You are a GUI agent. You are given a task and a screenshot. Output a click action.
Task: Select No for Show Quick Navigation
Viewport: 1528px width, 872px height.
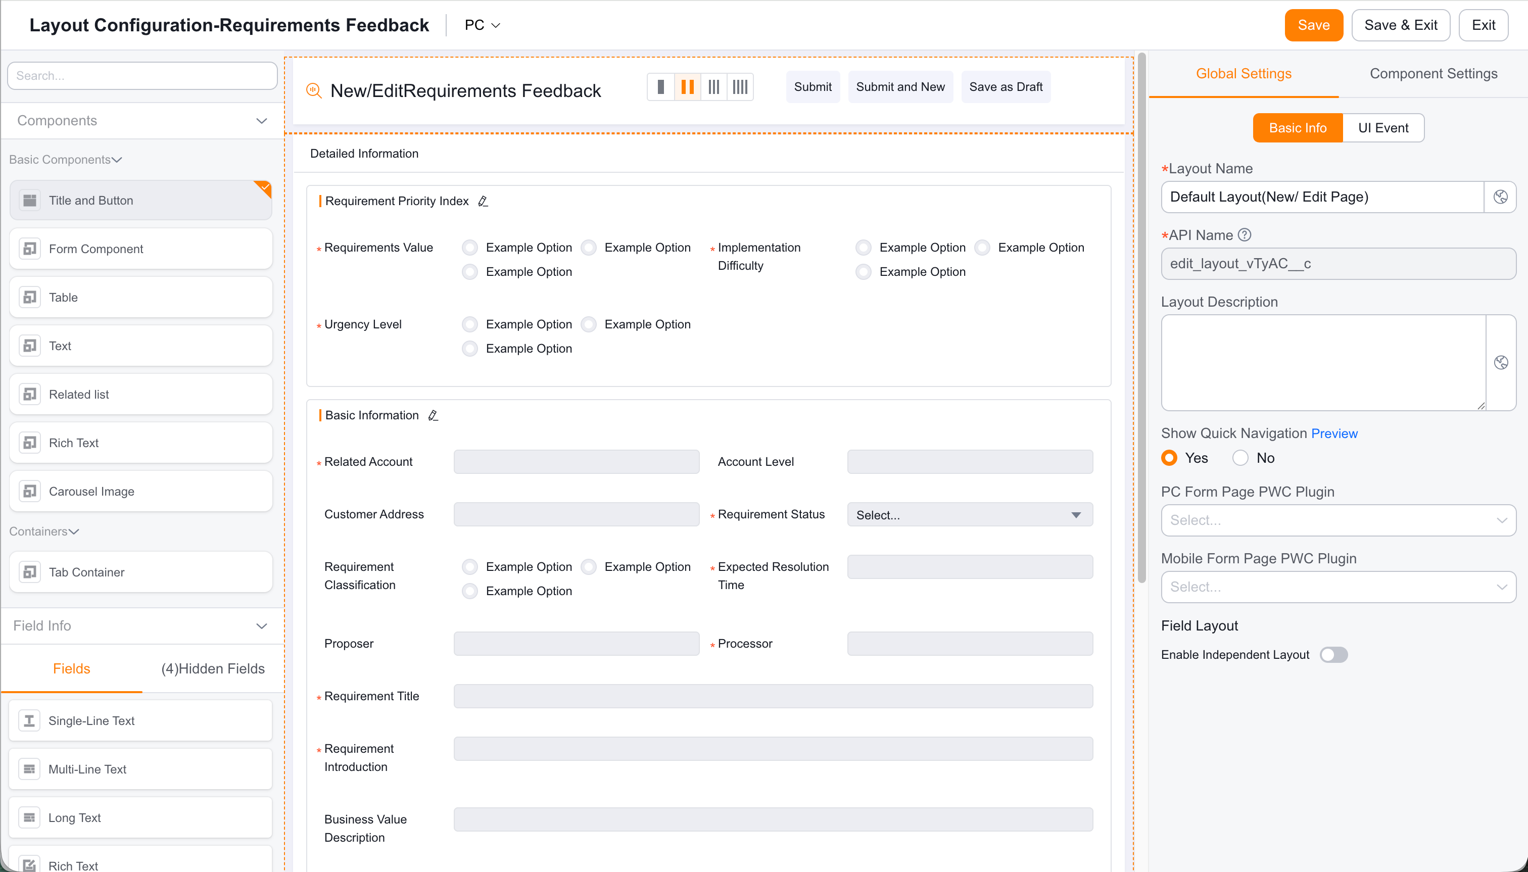coord(1240,458)
